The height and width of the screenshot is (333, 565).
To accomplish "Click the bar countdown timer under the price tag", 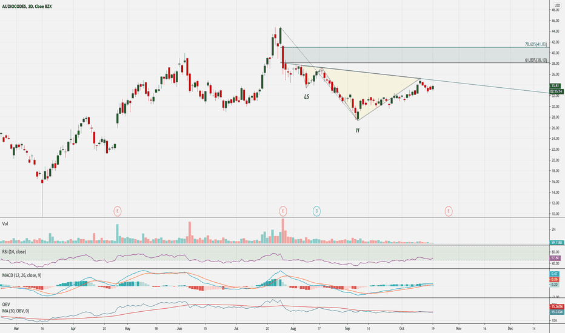I will (x=557, y=91).
